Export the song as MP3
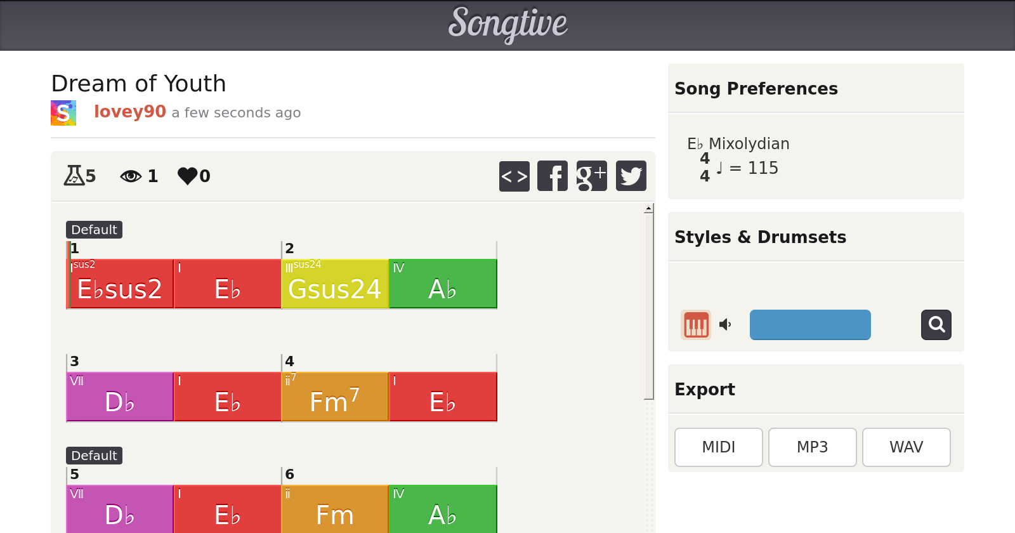The width and height of the screenshot is (1015, 533). click(812, 447)
